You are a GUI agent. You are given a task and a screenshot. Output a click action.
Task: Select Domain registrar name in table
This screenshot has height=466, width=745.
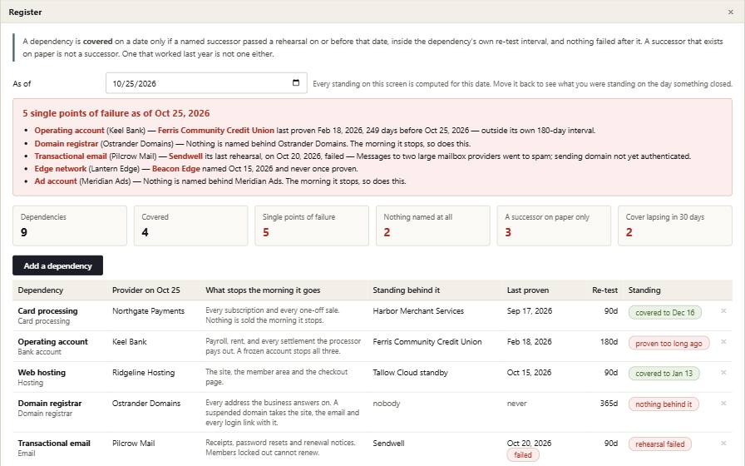pos(50,404)
